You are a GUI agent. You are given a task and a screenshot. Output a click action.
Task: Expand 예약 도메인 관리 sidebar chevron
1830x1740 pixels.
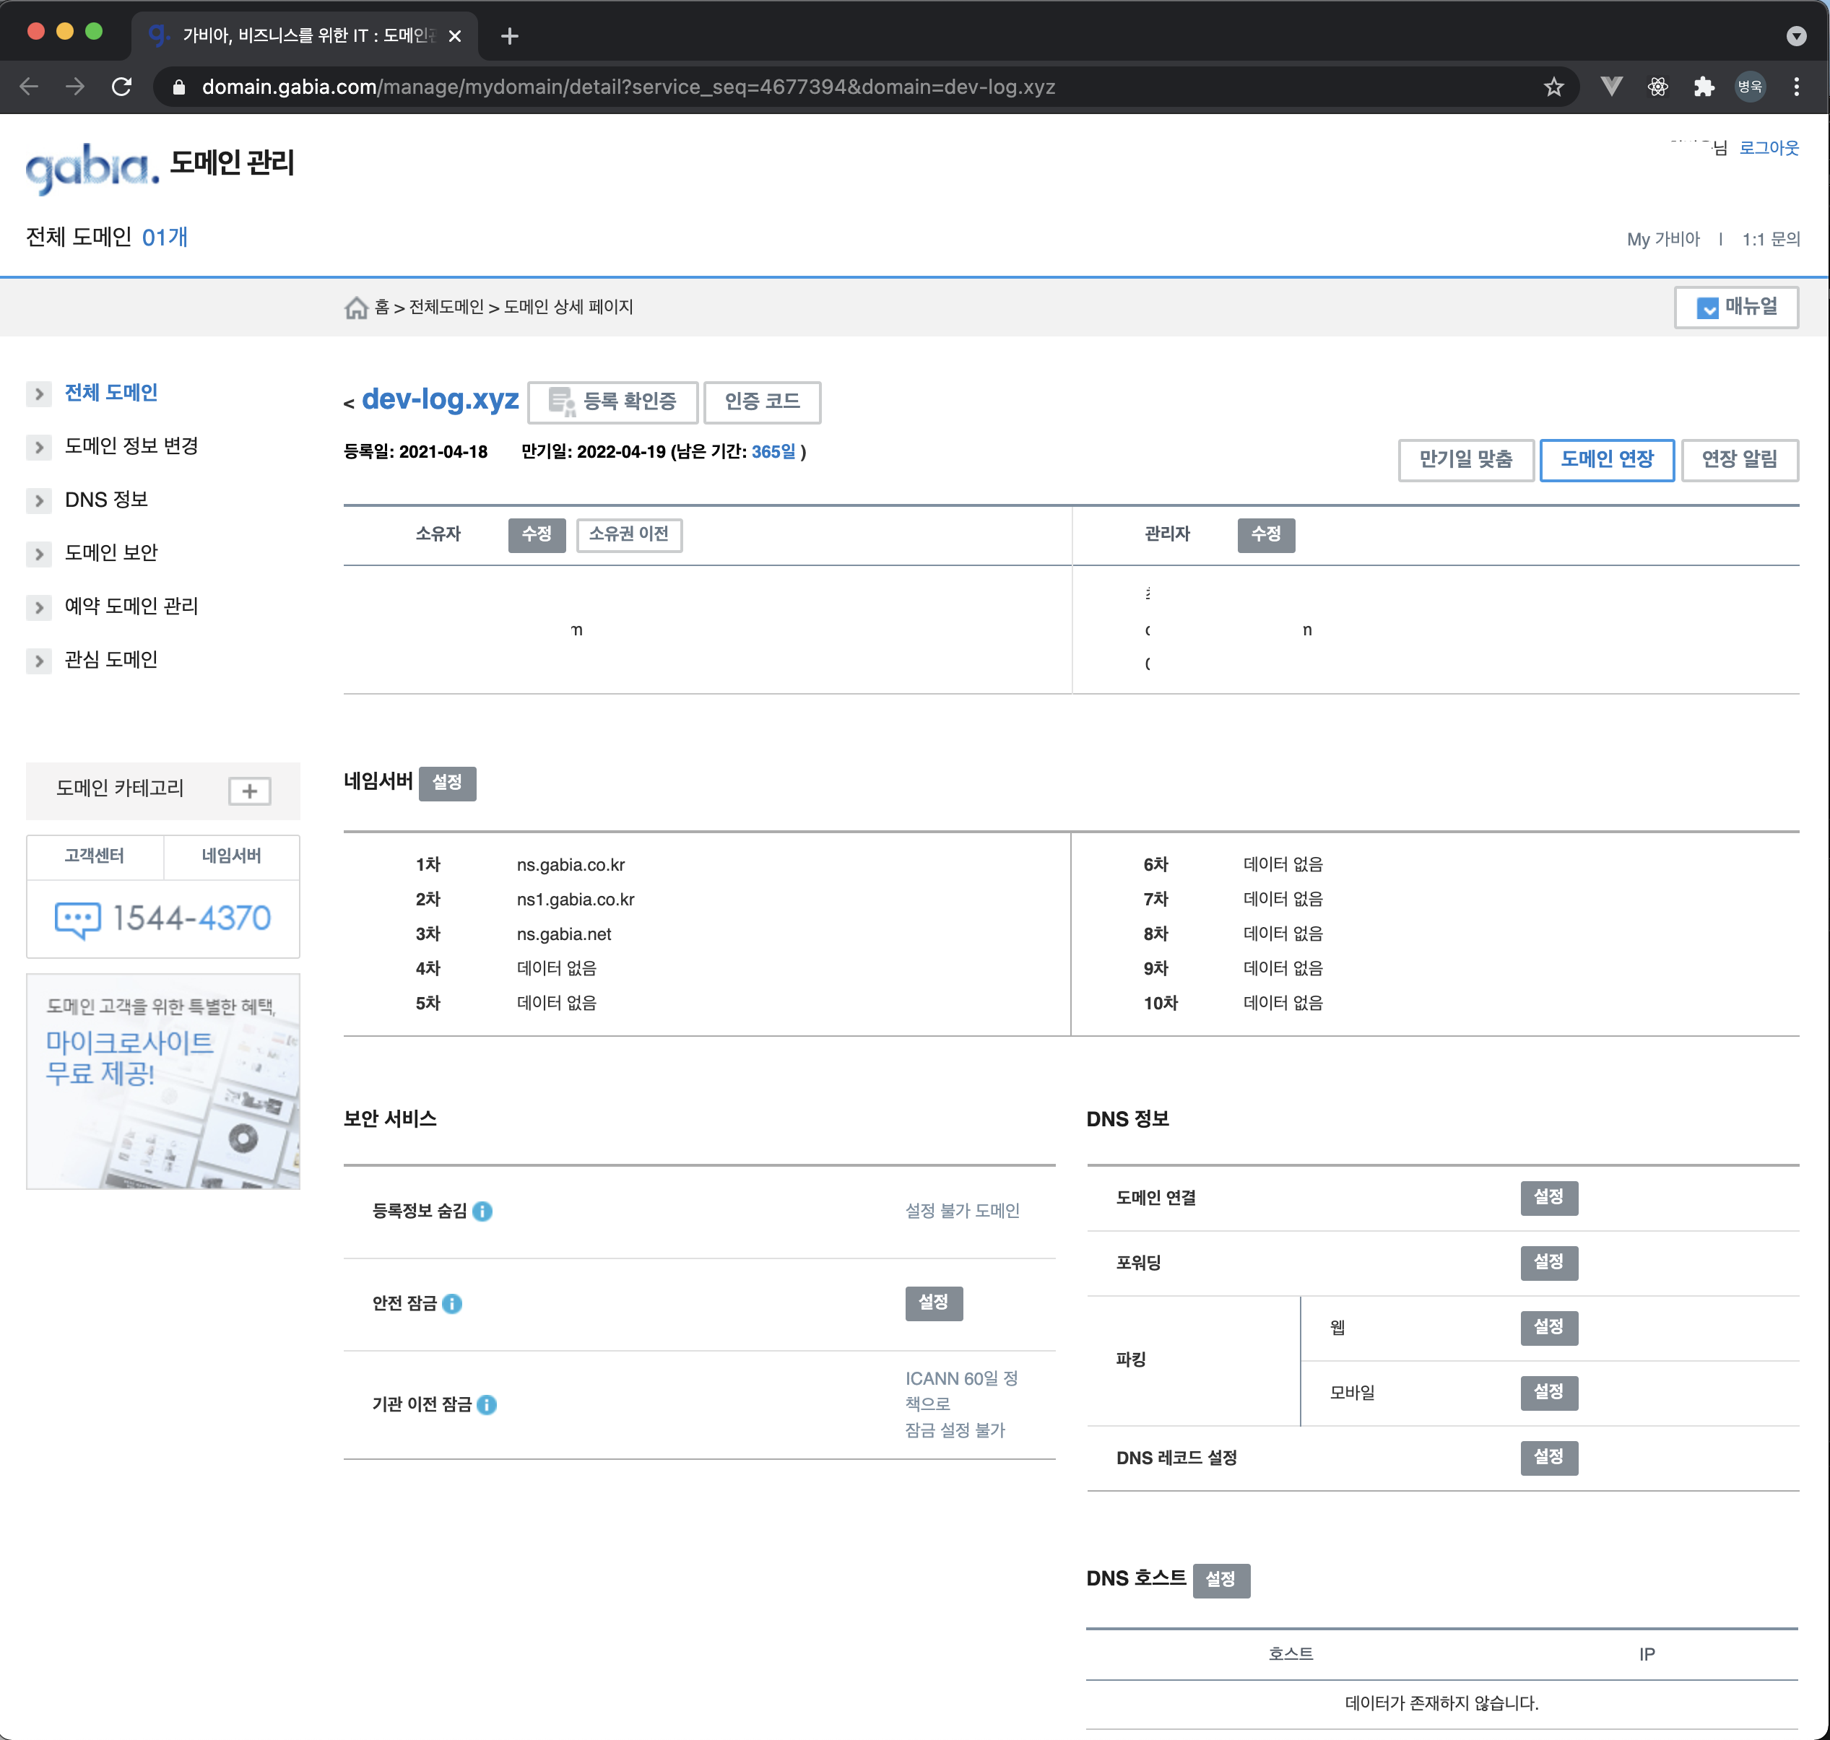[x=39, y=607]
